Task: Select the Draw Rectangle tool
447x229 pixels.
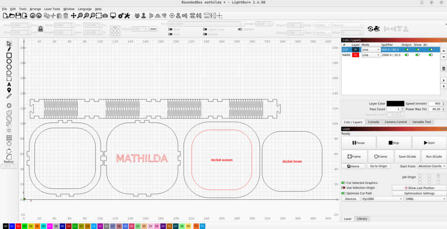Action: [9, 55]
